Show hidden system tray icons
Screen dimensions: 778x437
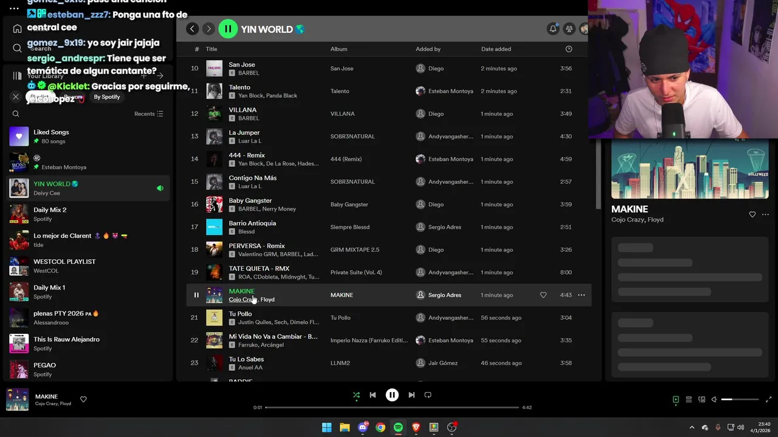tap(692, 427)
